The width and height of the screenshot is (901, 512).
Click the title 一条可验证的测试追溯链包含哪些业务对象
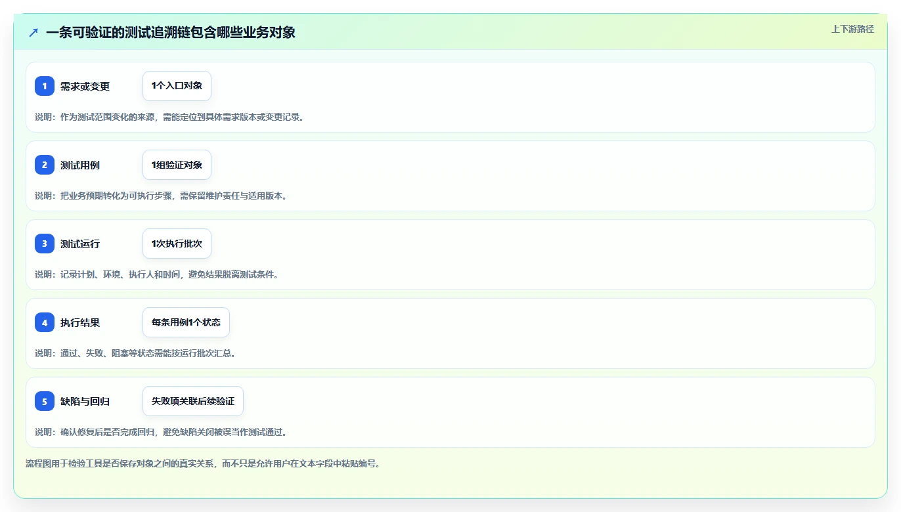pos(171,33)
